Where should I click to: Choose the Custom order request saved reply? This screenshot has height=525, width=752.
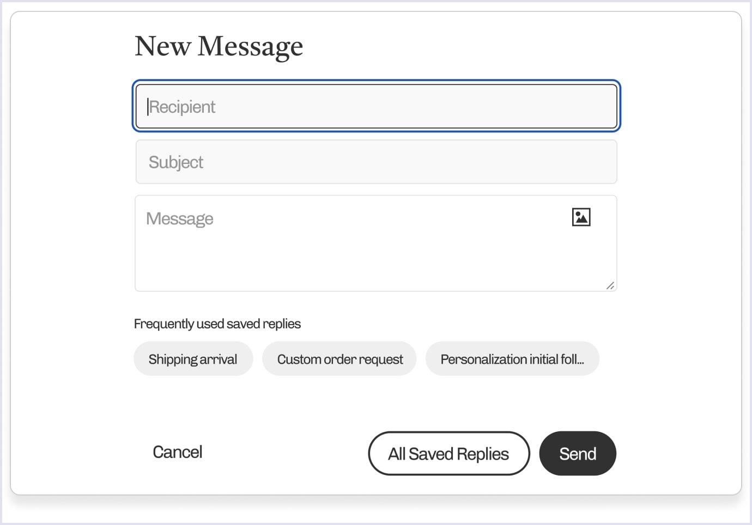point(339,359)
